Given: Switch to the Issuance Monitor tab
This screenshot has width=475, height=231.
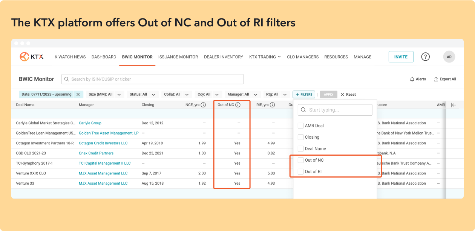Looking at the screenshot, I should point(178,57).
